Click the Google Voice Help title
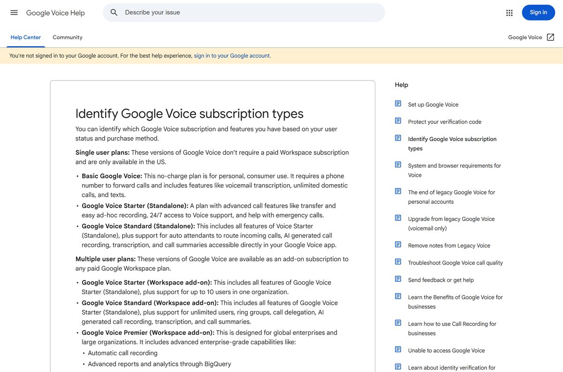 [55, 13]
